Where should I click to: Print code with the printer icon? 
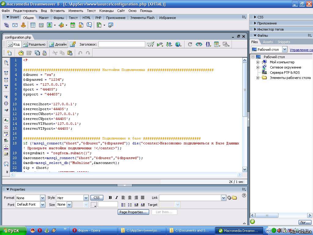click(45, 53)
